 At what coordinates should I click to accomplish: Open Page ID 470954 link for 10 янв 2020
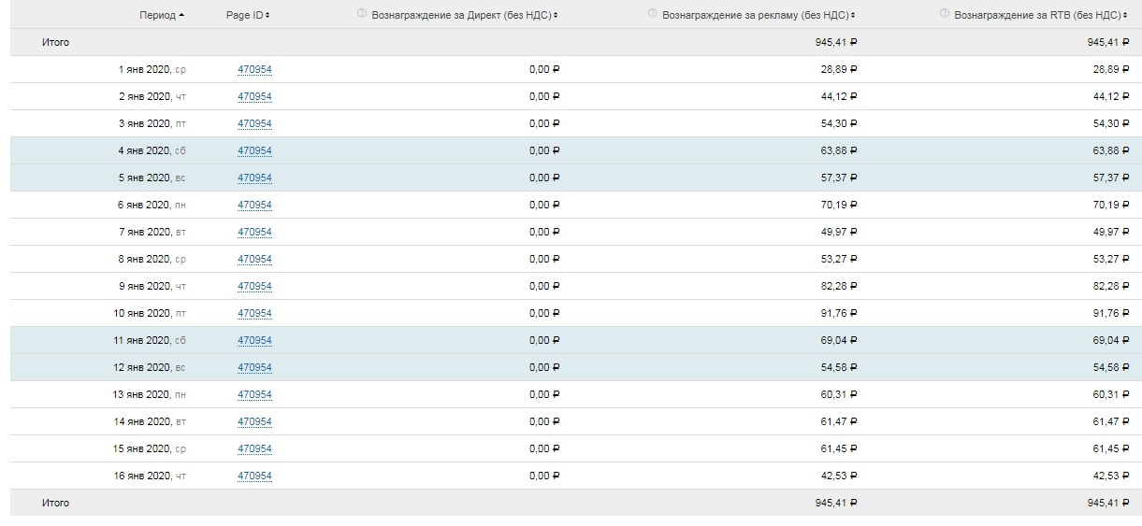[x=254, y=314]
